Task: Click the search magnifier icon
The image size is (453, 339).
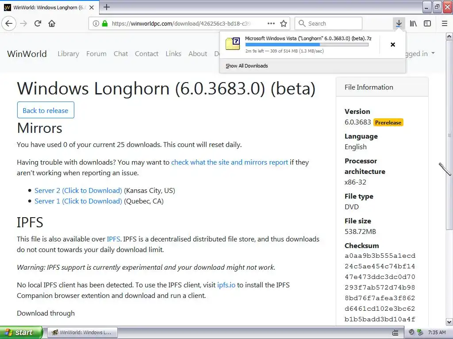Action: coord(302,23)
